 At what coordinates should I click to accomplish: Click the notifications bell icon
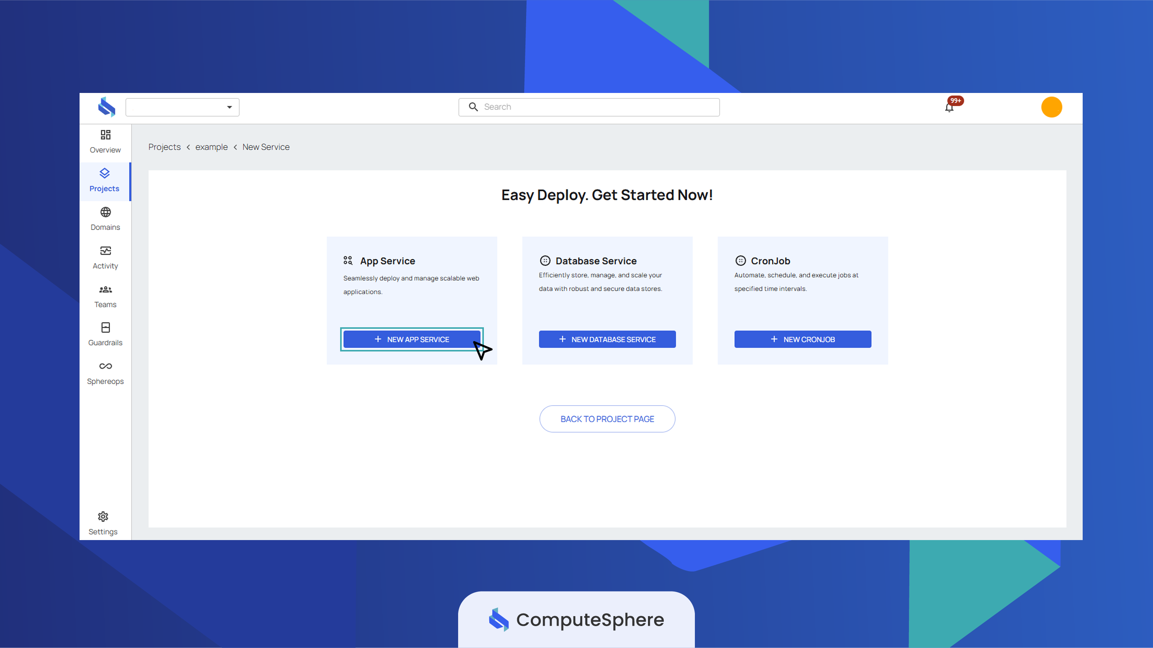point(949,108)
